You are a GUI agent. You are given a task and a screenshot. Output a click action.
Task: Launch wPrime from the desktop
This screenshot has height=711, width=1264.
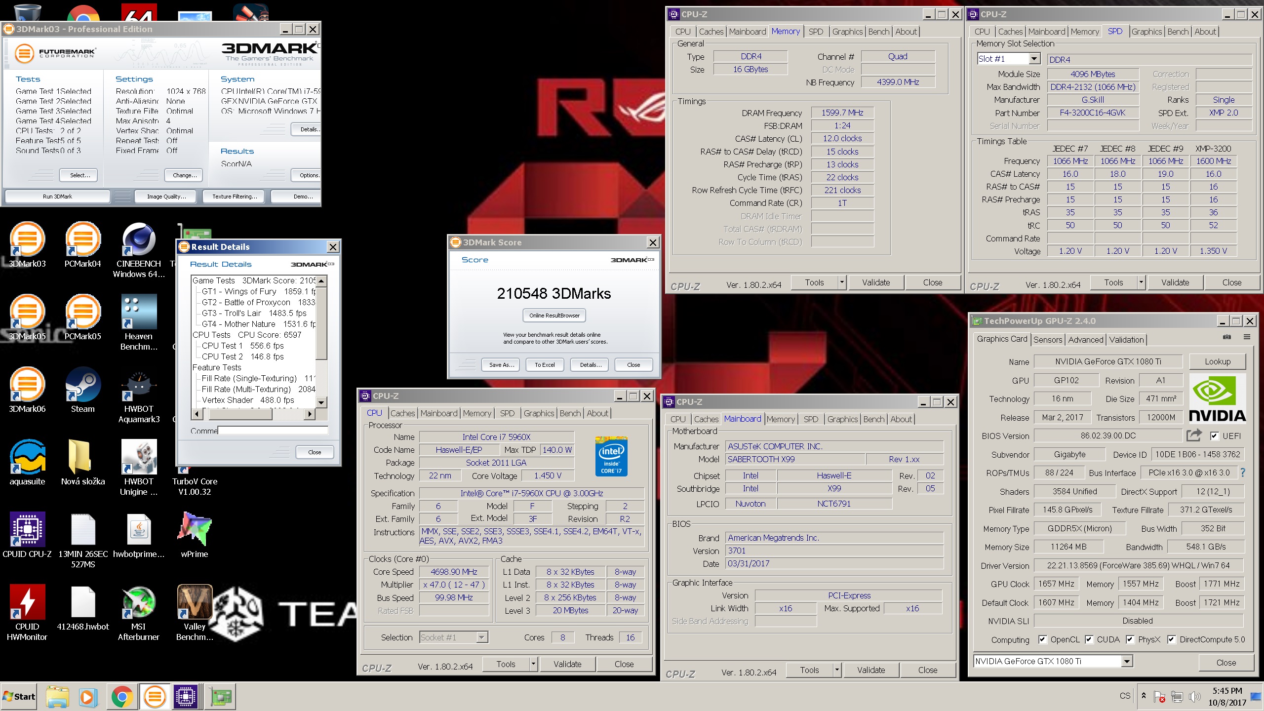pyautogui.click(x=195, y=535)
